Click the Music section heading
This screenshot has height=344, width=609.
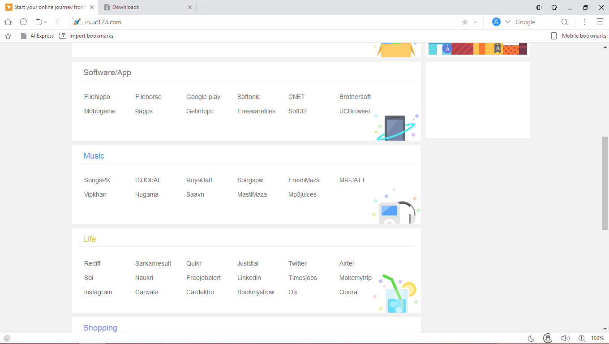click(94, 156)
